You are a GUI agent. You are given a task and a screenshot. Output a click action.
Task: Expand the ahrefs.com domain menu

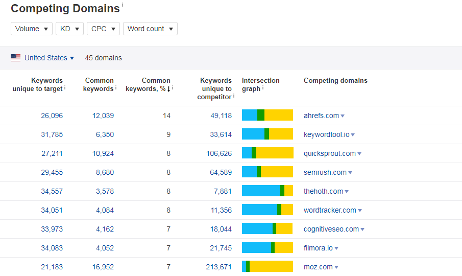343,116
